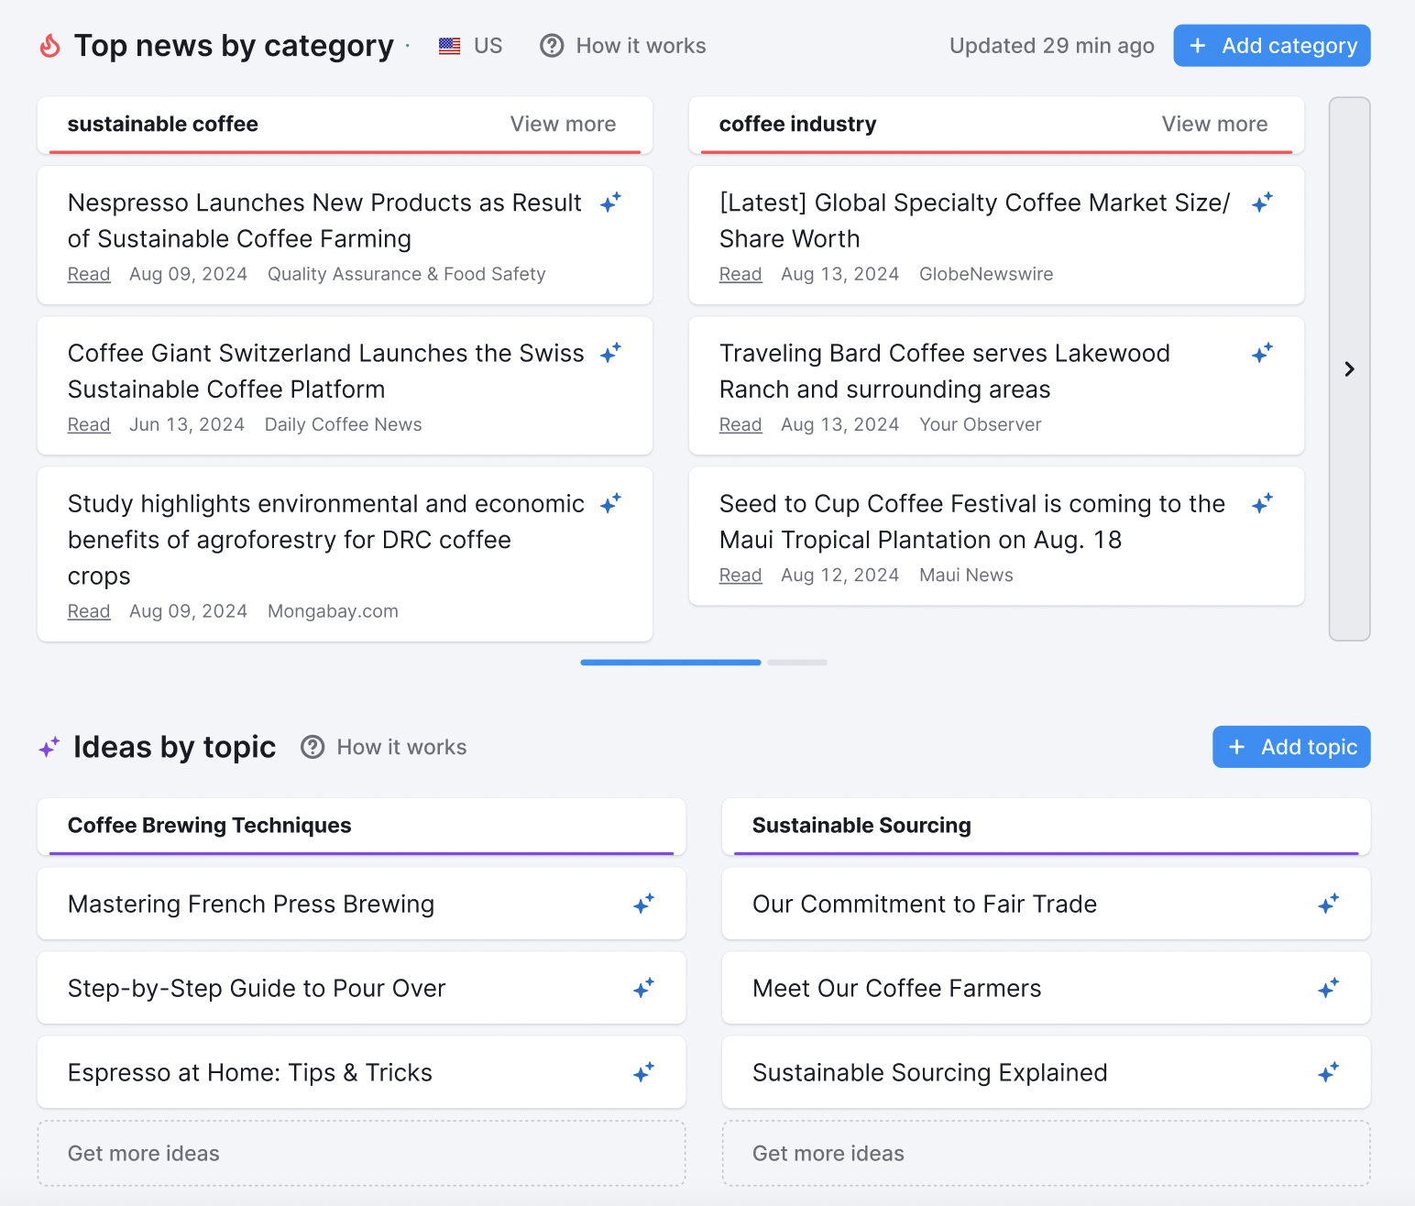Get more ideas for Sustainable Sourcing
Image resolution: width=1415 pixels, height=1206 pixels.
tap(828, 1153)
